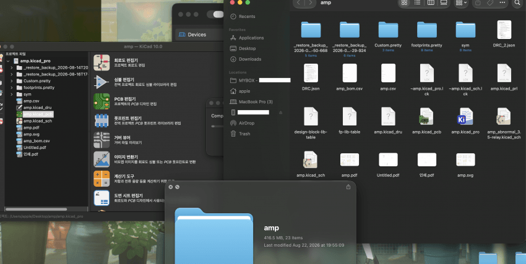Launch the 계산기 도구 calculator tools
The image size is (526, 264).
[x=101, y=179]
